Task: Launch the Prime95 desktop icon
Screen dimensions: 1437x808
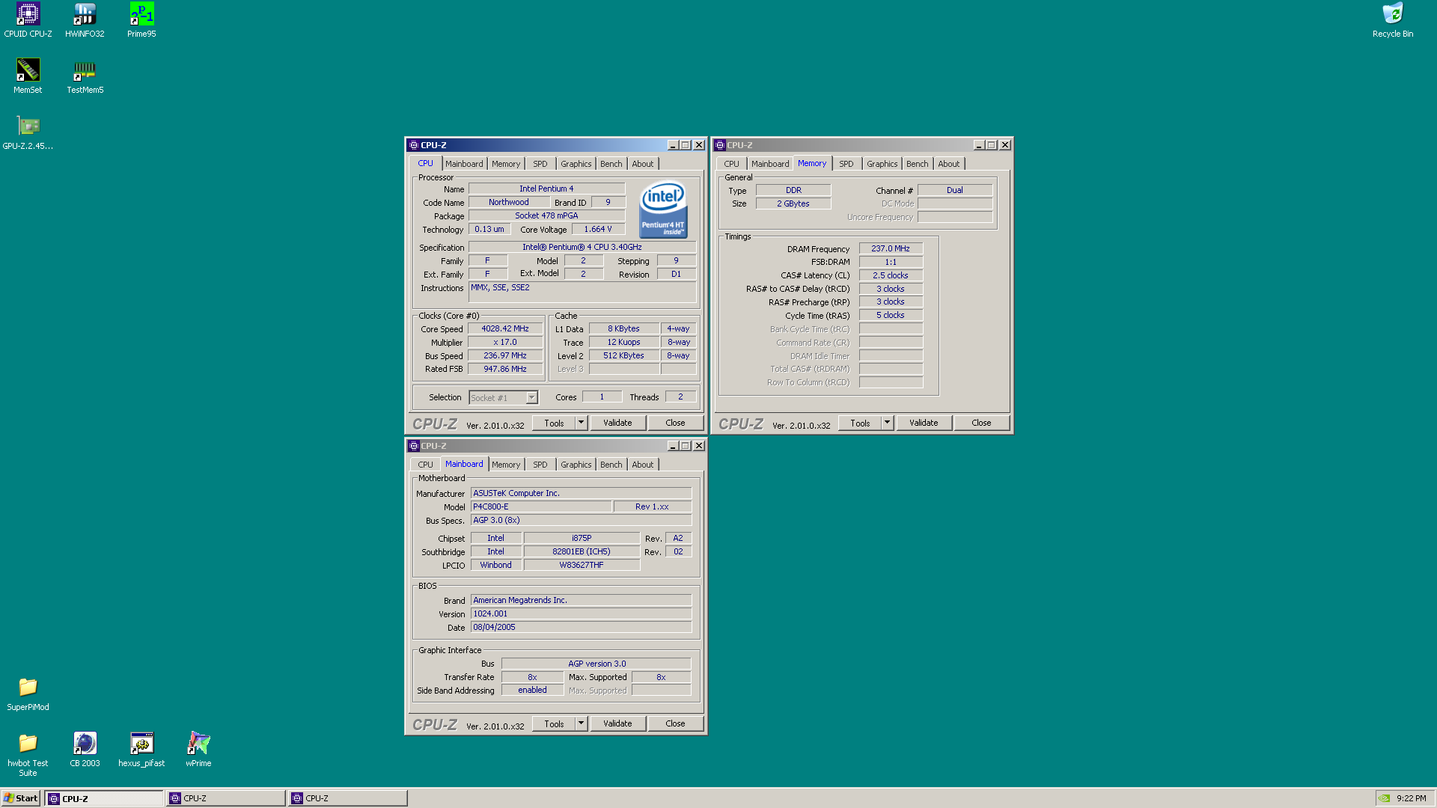Action: [141, 20]
